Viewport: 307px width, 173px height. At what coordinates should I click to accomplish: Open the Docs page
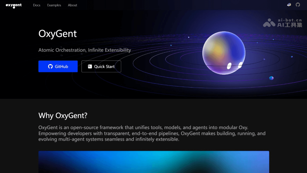(x=37, y=5)
